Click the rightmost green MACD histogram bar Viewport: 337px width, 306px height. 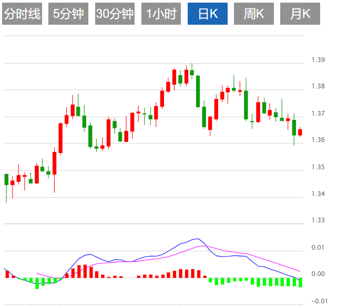pos(300,282)
